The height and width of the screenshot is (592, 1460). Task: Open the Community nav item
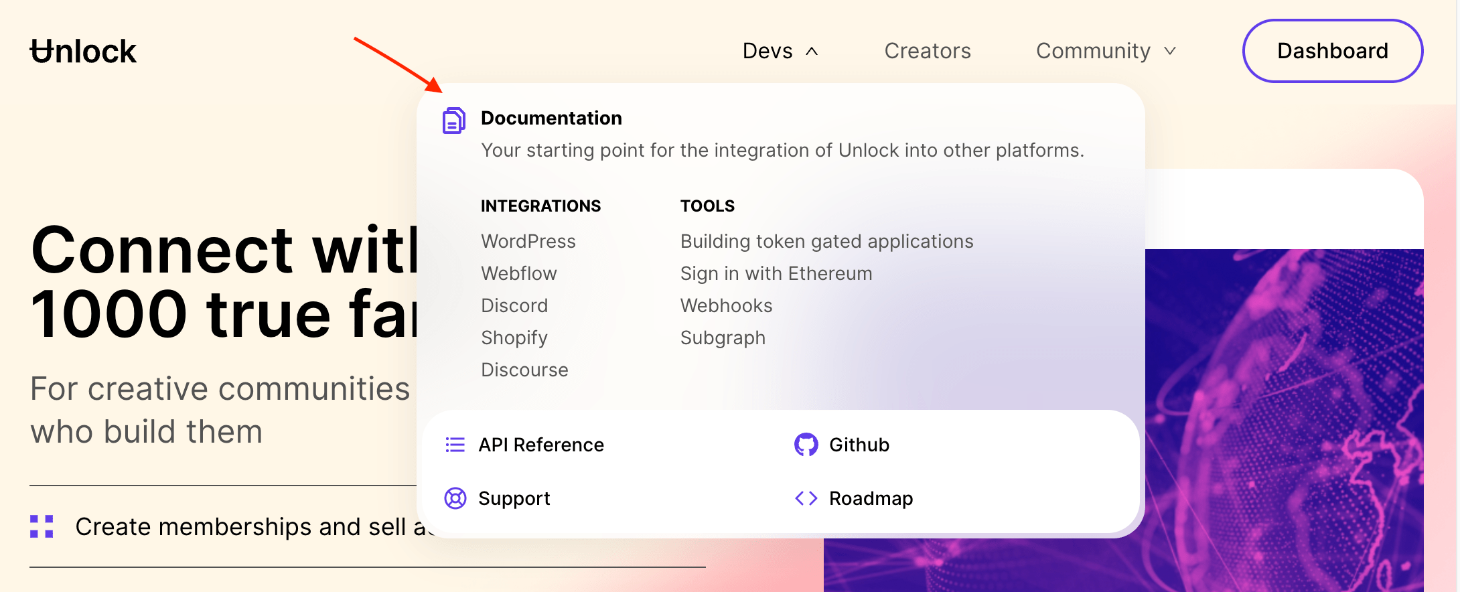1093,51
